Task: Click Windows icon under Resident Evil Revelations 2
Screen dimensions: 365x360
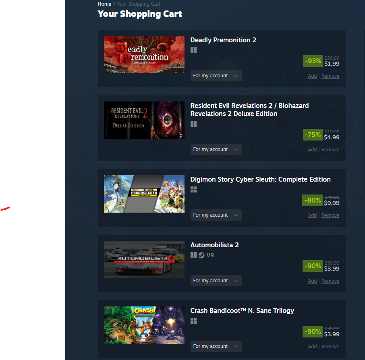Action: pyautogui.click(x=193, y=124)
